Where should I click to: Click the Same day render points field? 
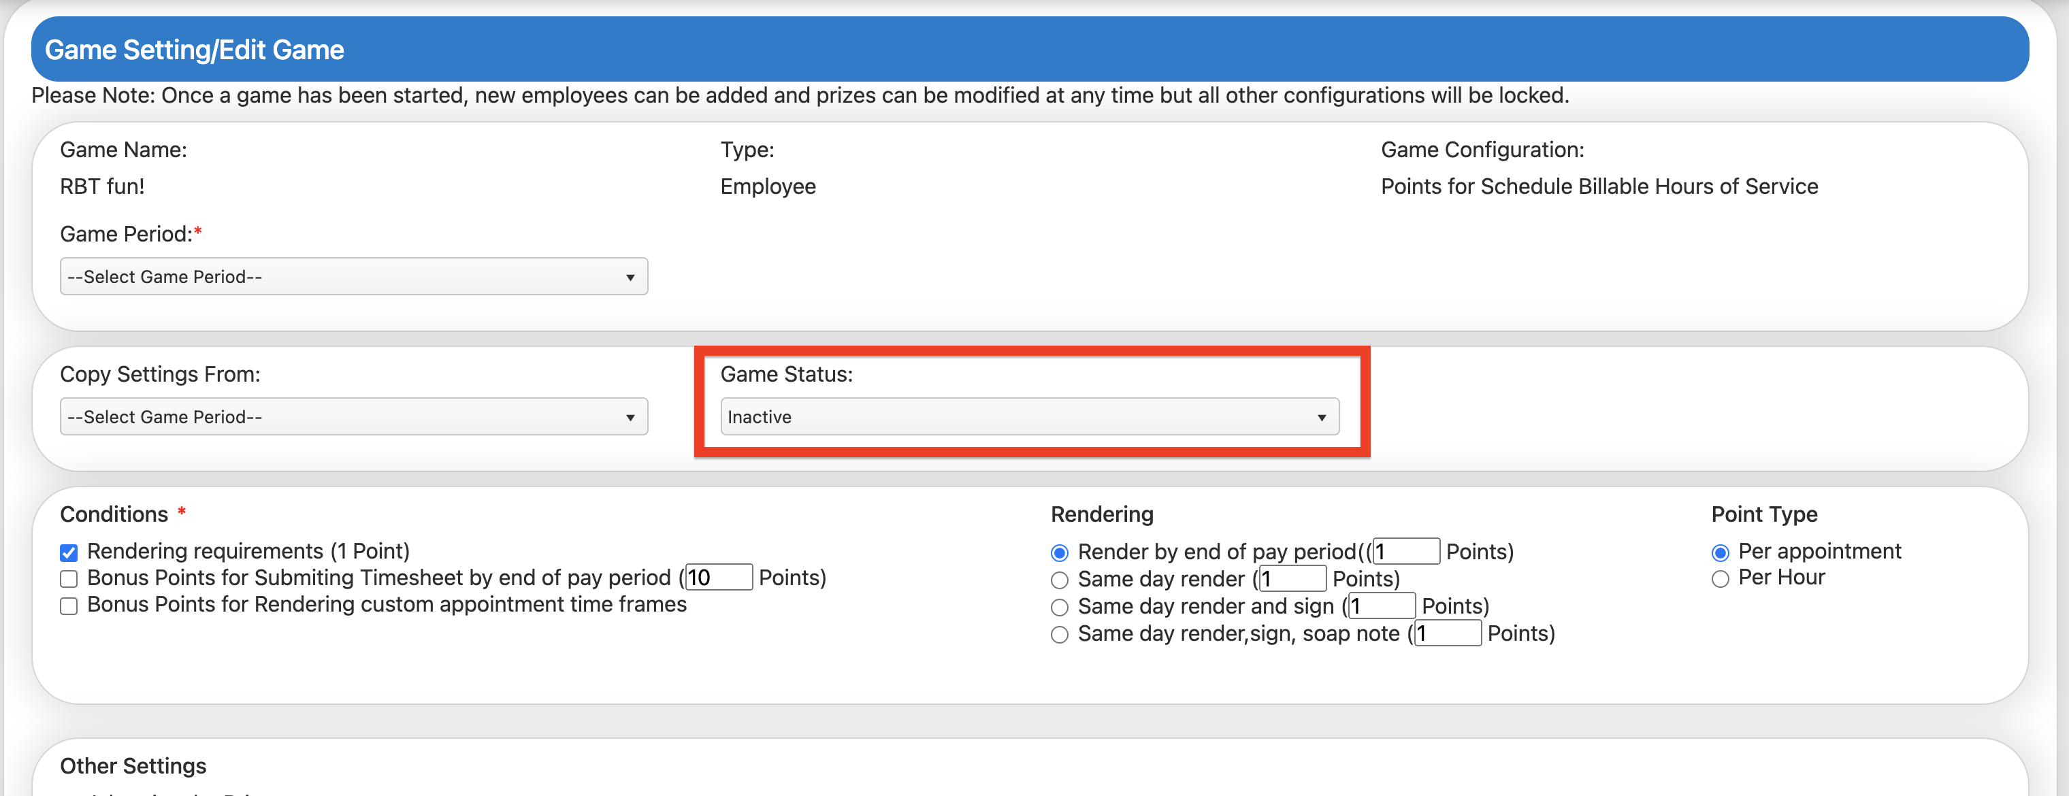tap(1292, 579)
